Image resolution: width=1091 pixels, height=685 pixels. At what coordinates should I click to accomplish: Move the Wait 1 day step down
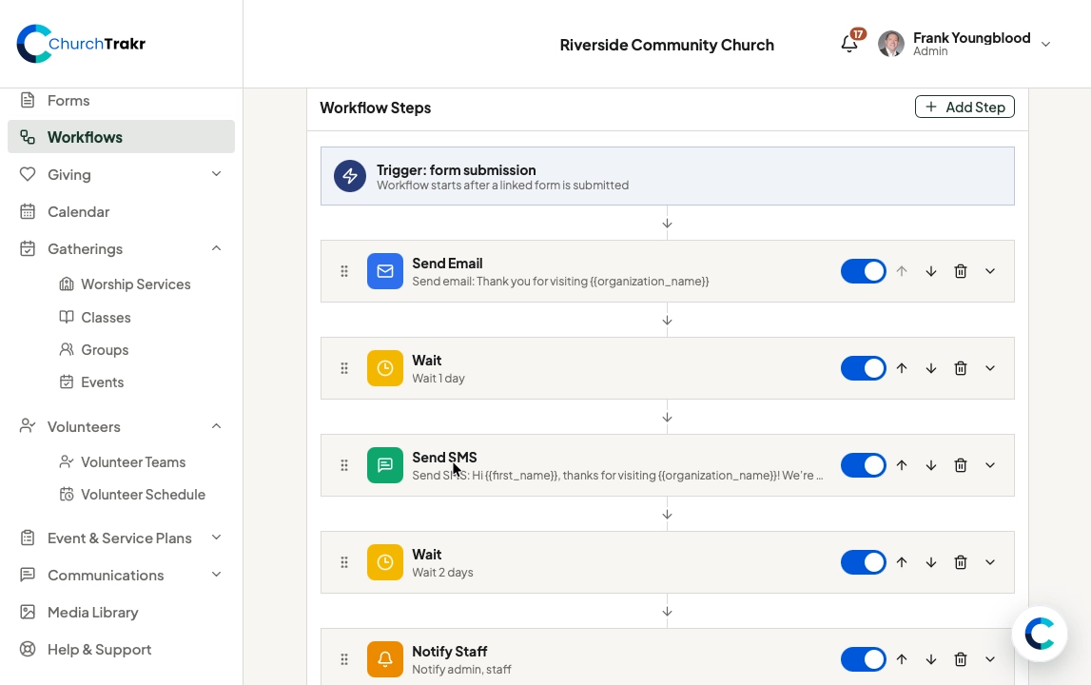(x=931, y=368)
